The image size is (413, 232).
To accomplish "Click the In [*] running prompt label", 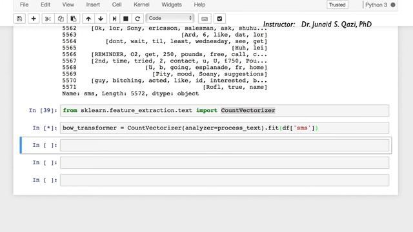I will coord(45,128).
